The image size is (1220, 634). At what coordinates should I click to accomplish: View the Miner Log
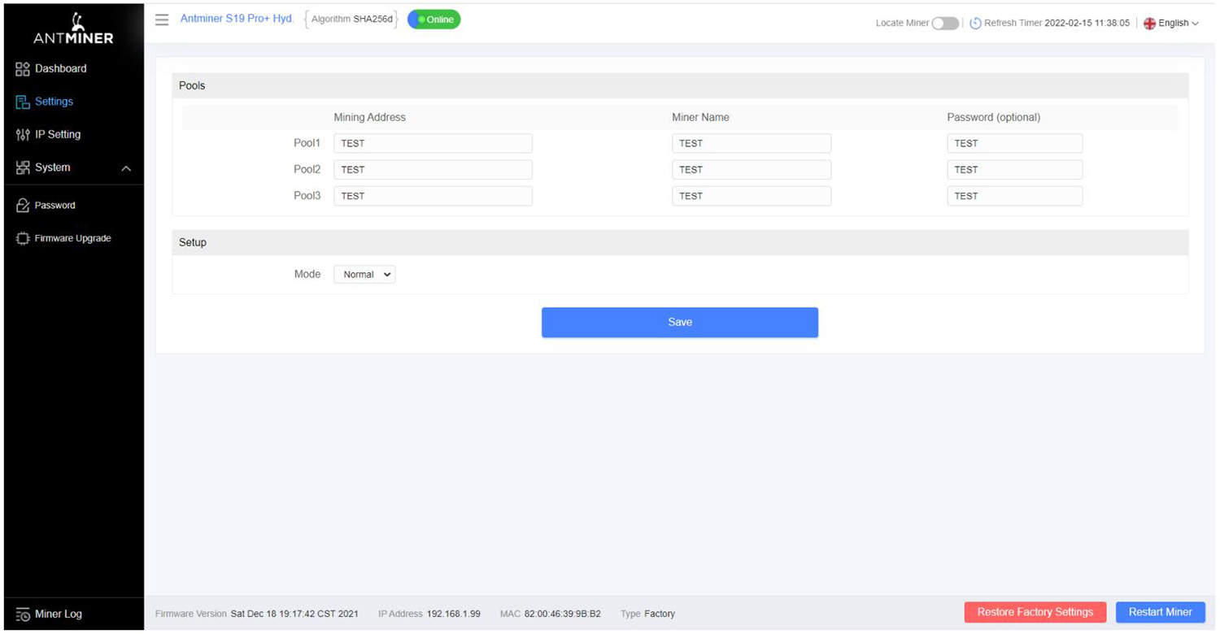point(59,614)
